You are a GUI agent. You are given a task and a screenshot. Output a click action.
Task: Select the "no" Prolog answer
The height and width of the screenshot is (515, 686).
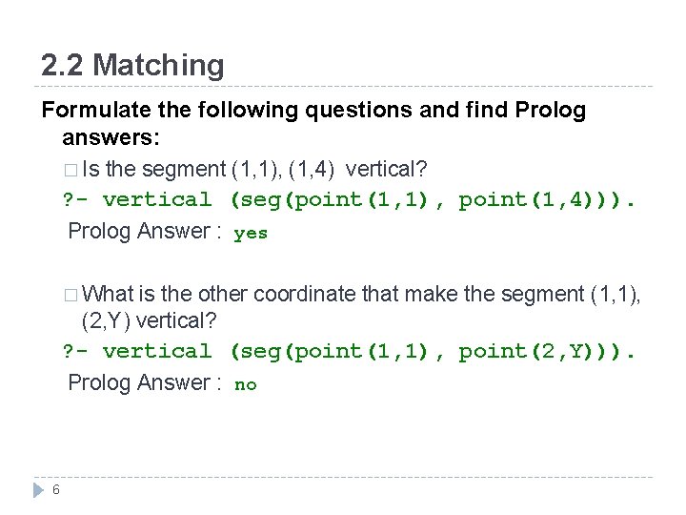pyautogui.click(x=246, y=384)
